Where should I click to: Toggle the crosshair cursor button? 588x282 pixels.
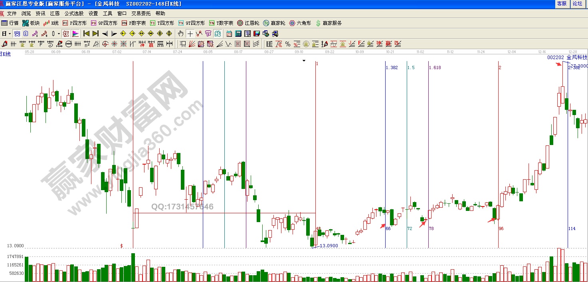click(x=190, y=34)
